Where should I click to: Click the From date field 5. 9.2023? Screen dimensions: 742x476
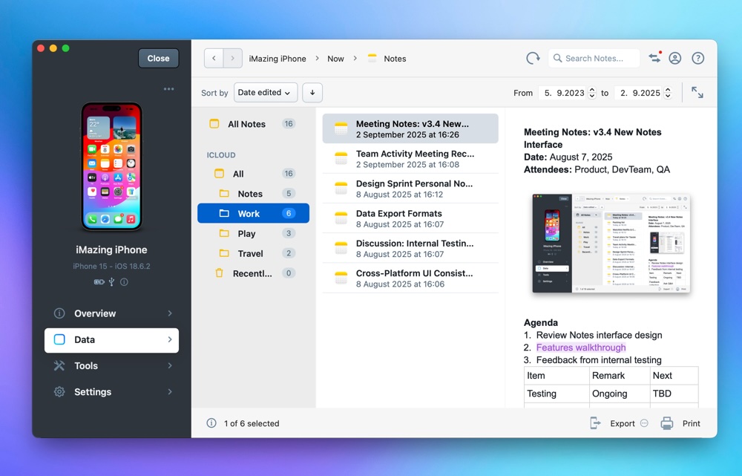(x=563, y=93)
